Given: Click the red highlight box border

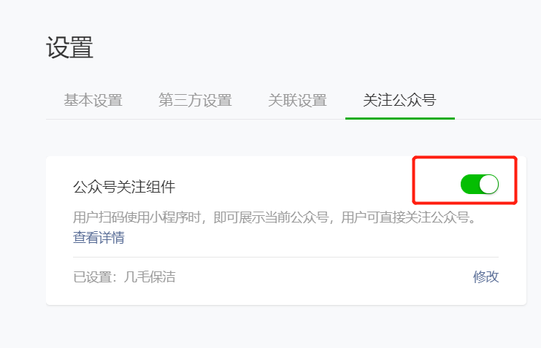Looking at the screenshot, I should 464,158.
